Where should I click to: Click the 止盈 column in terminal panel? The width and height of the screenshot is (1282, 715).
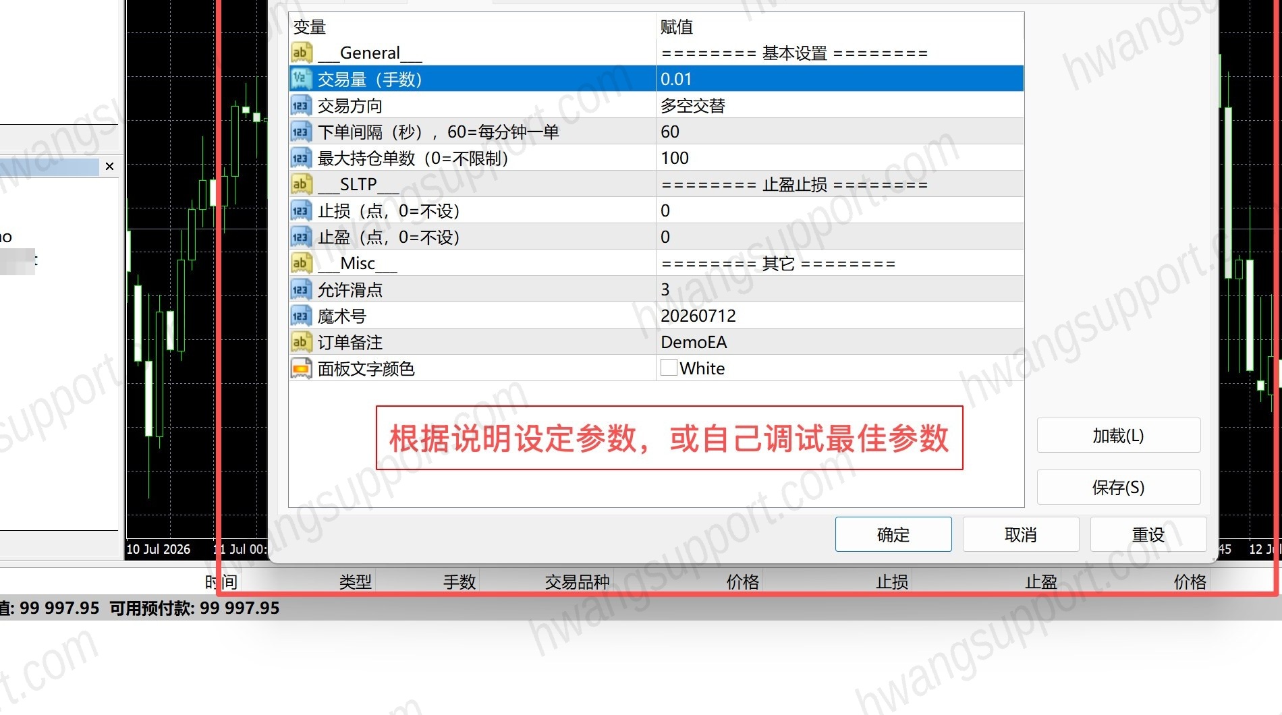[x=1041, y=581]
